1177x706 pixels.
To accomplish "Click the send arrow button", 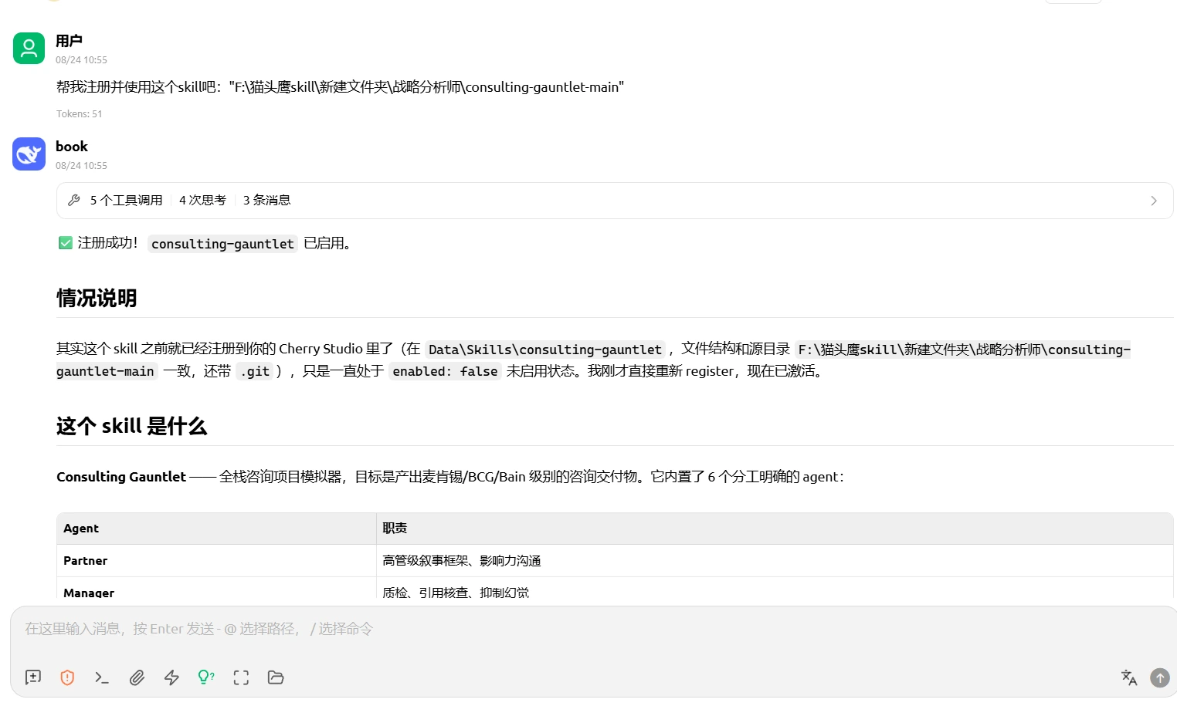I will pyautogui.click(x=1160, y=677).
